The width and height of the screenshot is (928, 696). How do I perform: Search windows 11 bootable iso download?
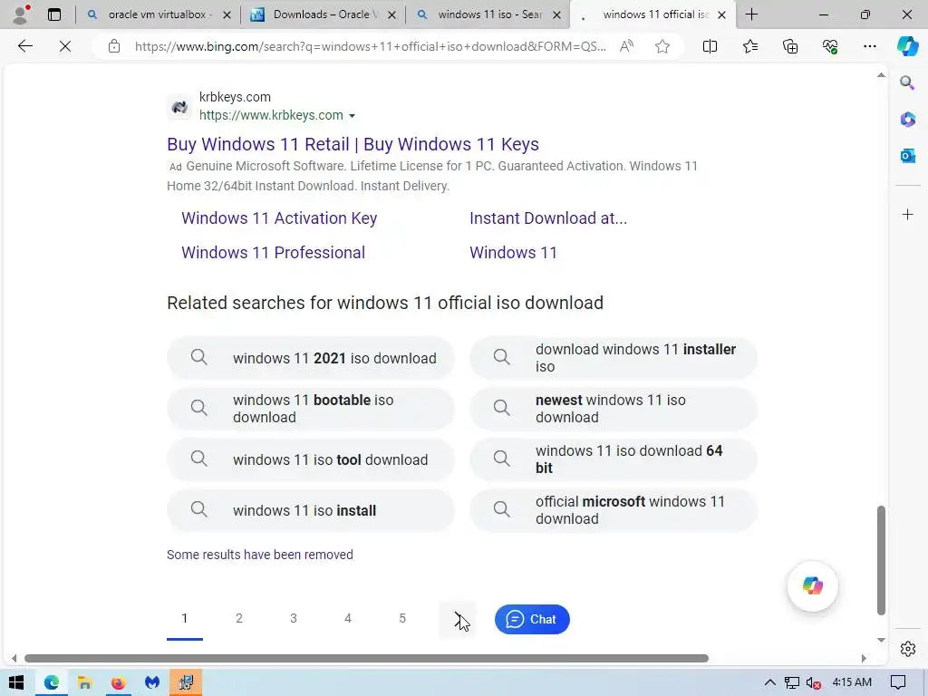point(311,409)
